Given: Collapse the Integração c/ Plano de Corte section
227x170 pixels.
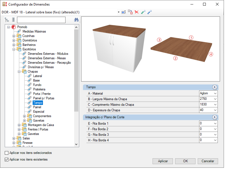Looking at the screenshot, I should coord(214,117).
